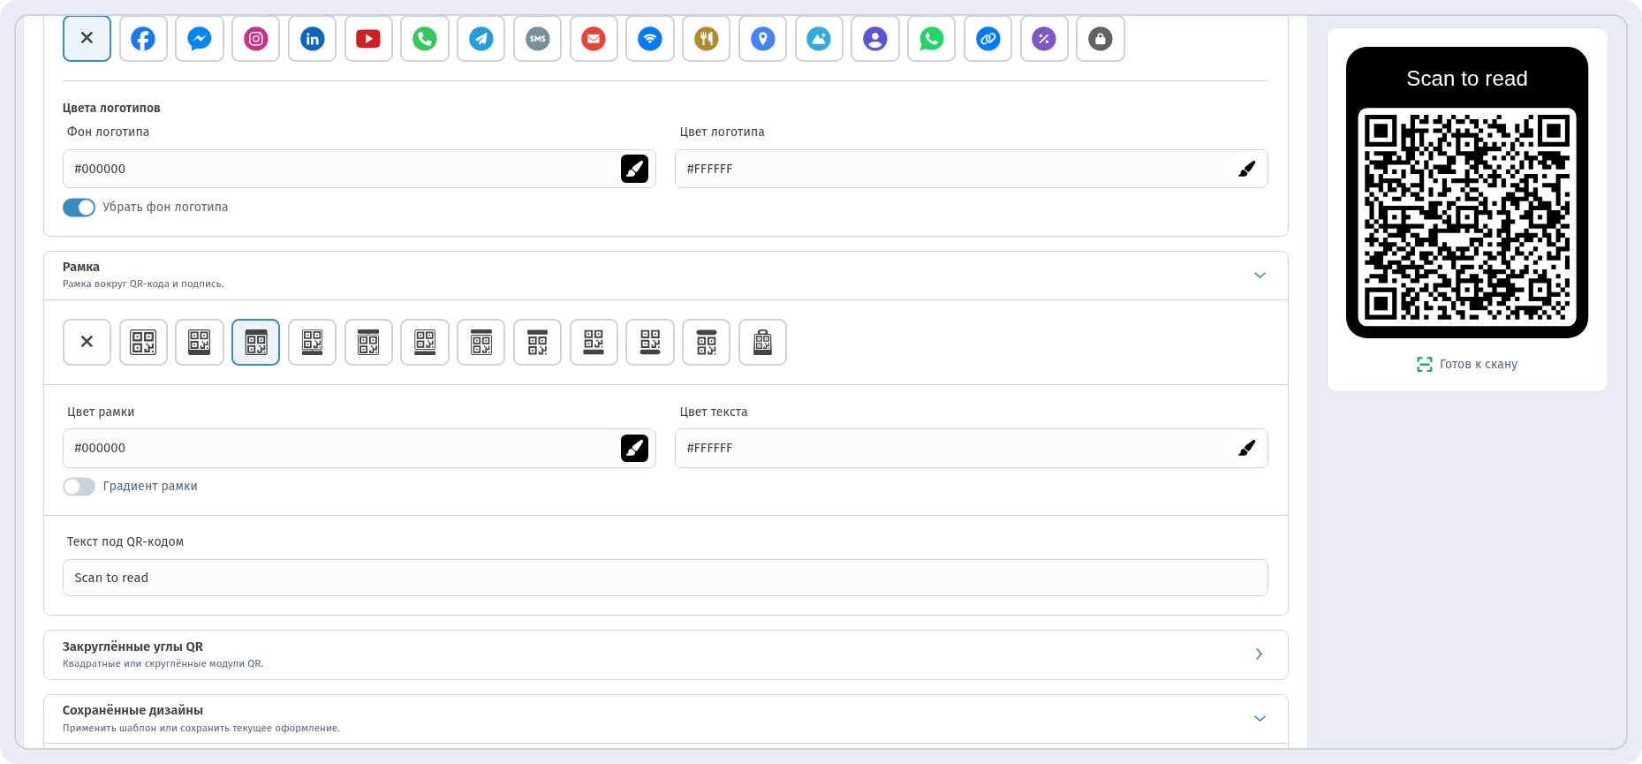Screen dimensions: 1642x764
Task: Remove logo with the X option
Action: point(87,39)
